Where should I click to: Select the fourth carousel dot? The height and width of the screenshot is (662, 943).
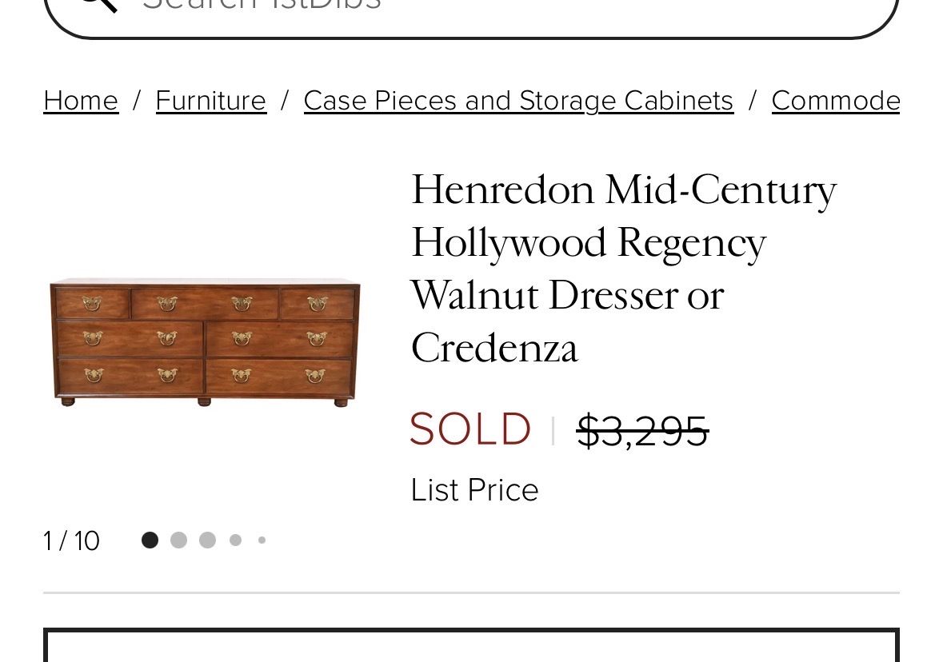(x=235, y=540)
